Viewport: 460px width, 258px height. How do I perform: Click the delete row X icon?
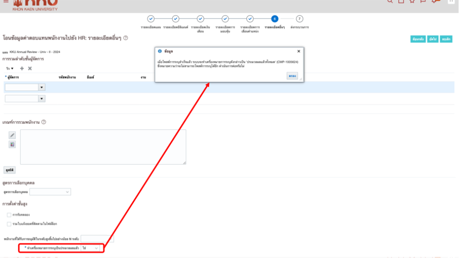[30, 69]
